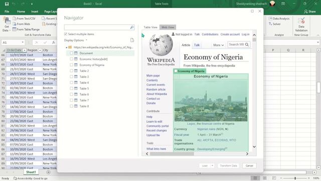This screenshot has width=321, height=181.
Task: Check the Economy of Nigeria checkbox in web view
Action: click(176, 71)
